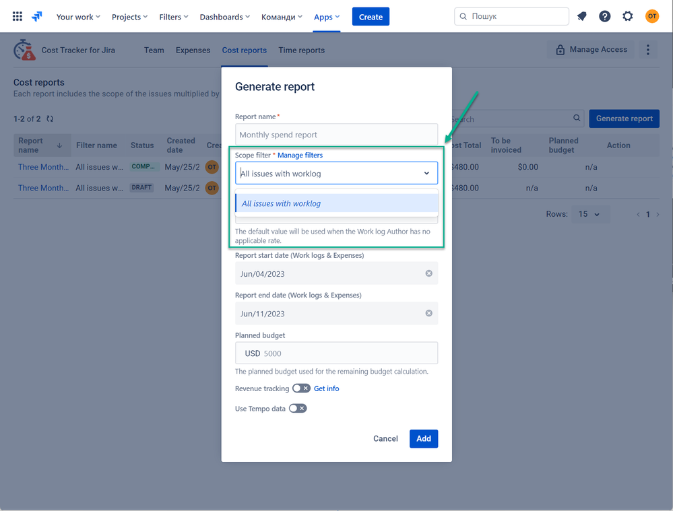
Task: Click the Action column header
Action: [618, 145]
